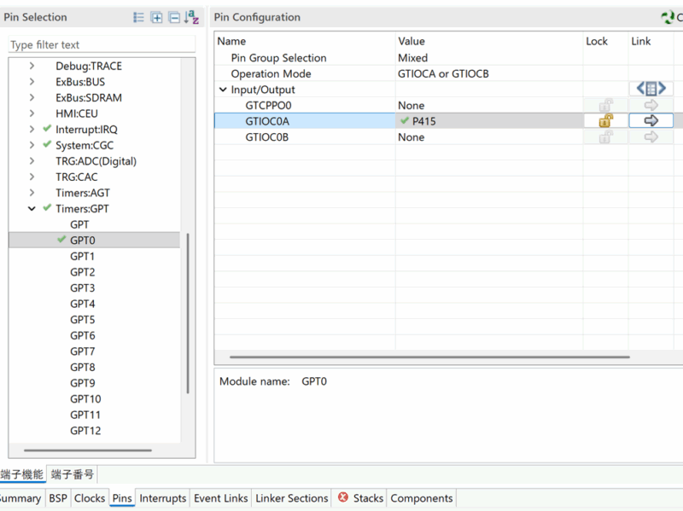Select GPT11 in the pin tree
Viewport: 683px width, 511px height.
coord(85,415)
